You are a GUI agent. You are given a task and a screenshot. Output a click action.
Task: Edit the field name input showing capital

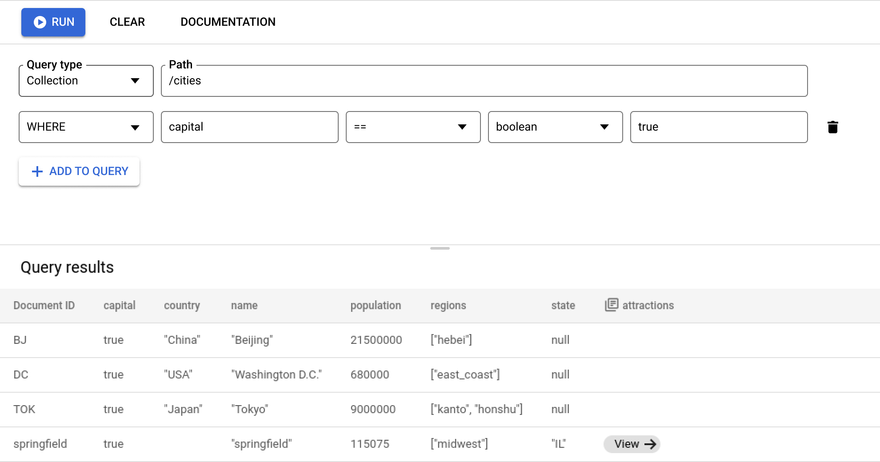(249, 127)
